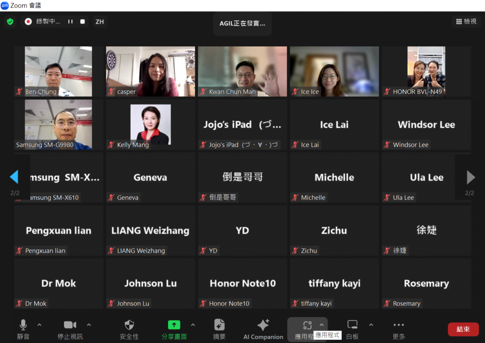The width and height of the screenshot is (485, 343).
Task: Expand audio options arrow beside 靜音
Action: (39, 325)
